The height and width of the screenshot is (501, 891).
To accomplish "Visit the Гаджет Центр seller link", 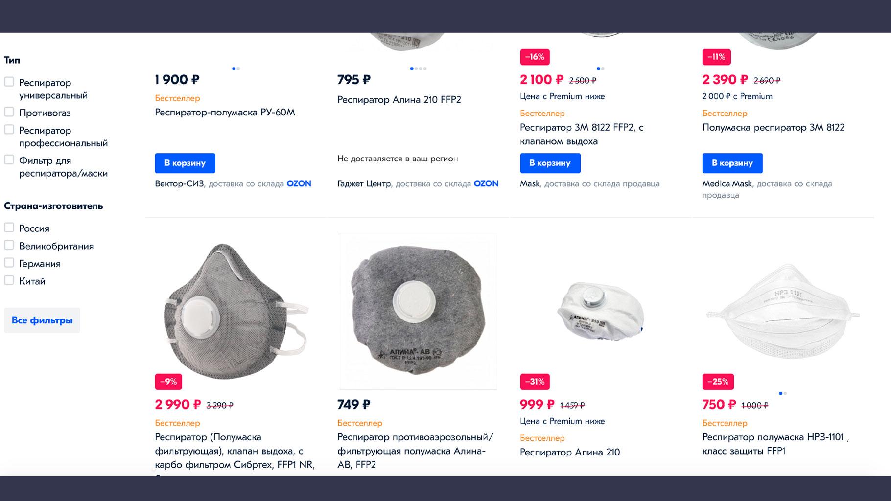I will 364,184.
